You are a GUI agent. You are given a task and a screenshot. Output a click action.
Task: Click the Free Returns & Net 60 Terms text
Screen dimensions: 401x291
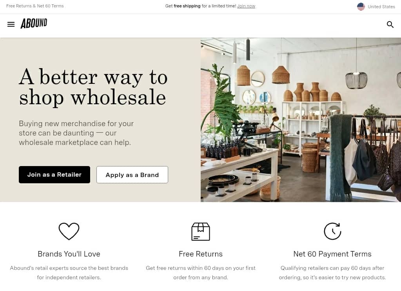[x=35, y=6]
